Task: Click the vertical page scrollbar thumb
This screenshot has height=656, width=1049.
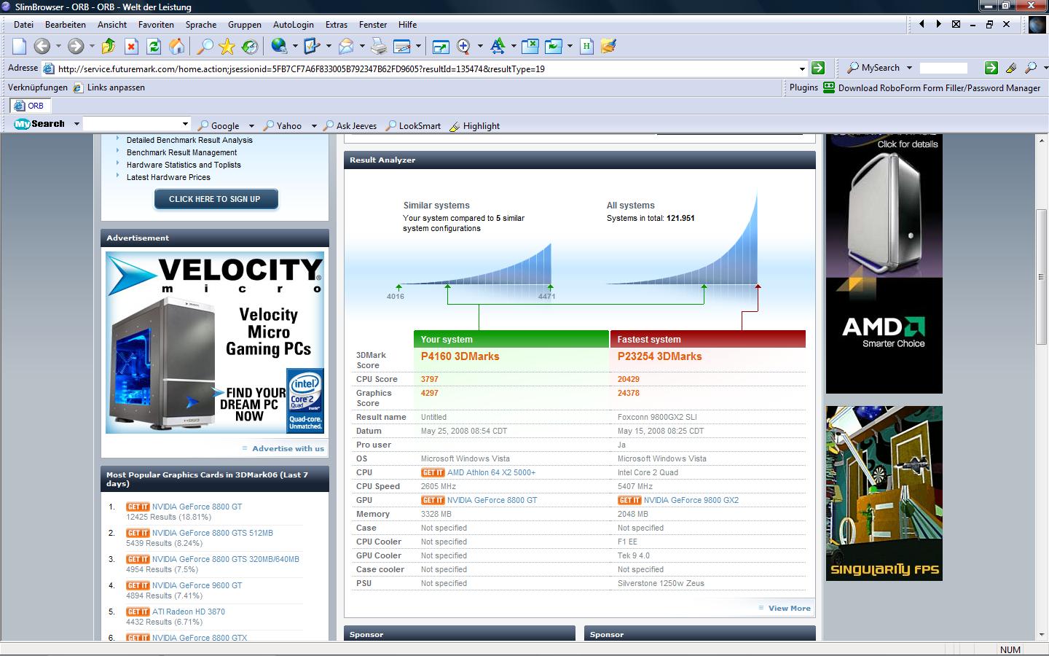Action: click(x=1042, y=277)
